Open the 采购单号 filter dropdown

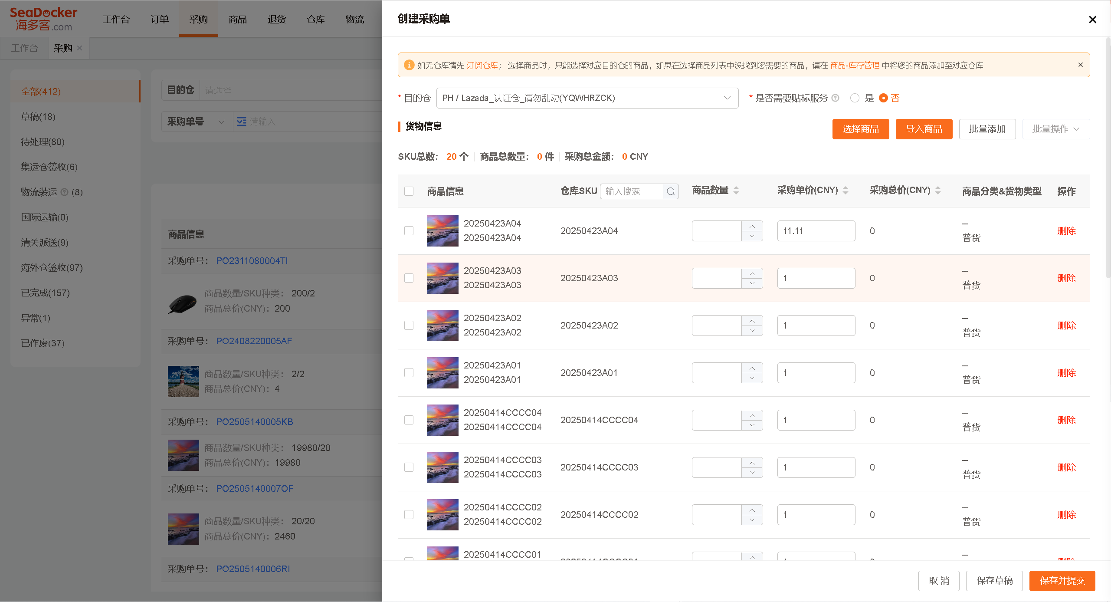(197, 122)
